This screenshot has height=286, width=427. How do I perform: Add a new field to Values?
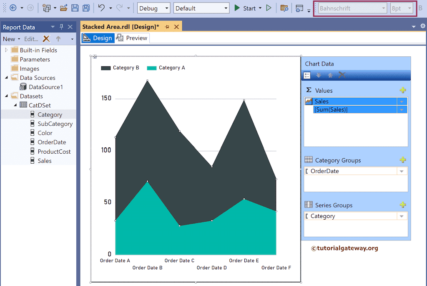[402, 90]
